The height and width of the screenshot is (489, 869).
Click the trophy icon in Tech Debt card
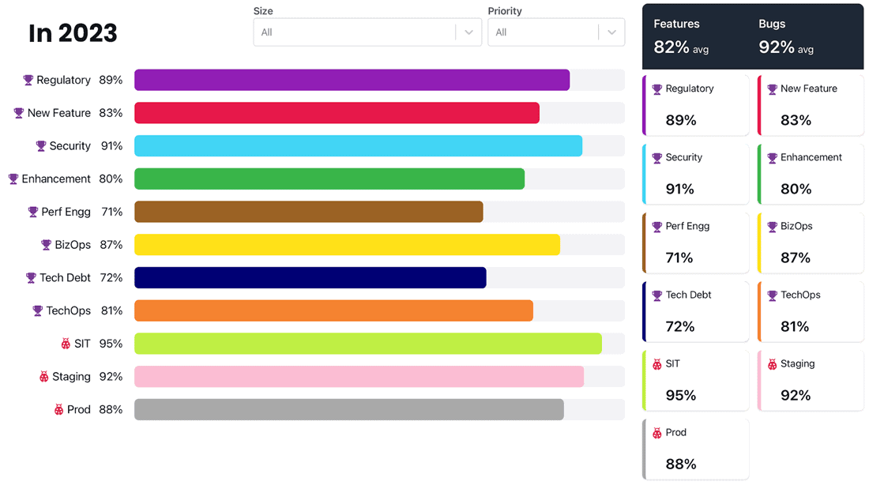click(656, 295)
